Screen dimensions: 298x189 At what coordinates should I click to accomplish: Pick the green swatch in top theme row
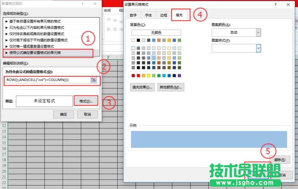coord(179,40)
